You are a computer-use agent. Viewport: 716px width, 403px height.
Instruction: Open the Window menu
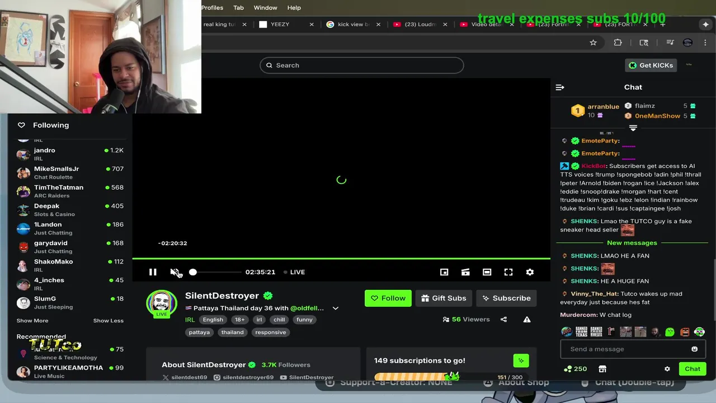265,8
